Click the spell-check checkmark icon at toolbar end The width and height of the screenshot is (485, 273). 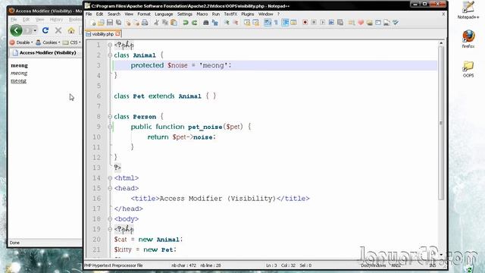tap(396, 23)
